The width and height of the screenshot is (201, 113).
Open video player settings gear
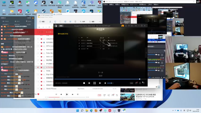click(x=140, y=83)
